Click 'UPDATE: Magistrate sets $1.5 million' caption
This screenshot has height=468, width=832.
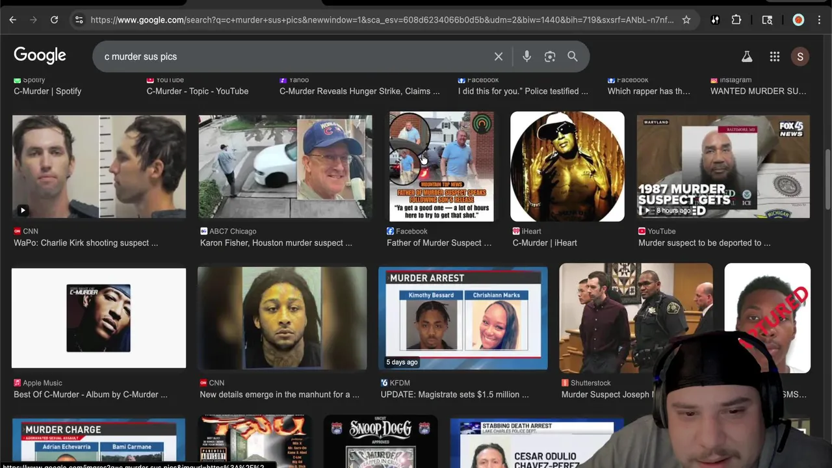(455, 394)
